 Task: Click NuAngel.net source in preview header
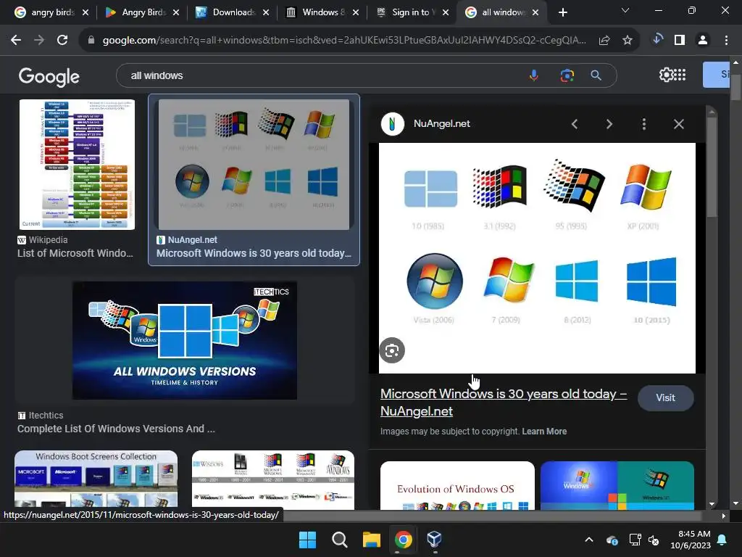point(441,123)
